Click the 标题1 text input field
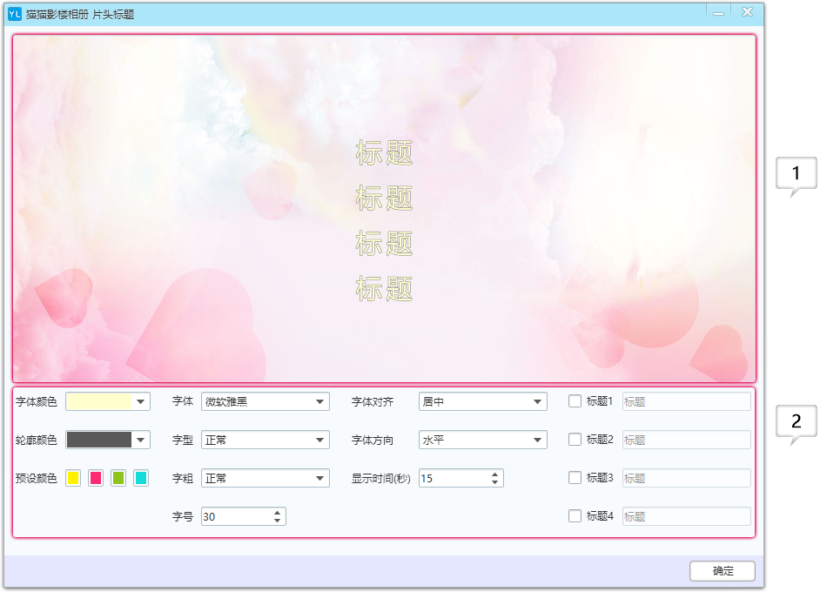 pyautogui.click(x=686, y=401)
